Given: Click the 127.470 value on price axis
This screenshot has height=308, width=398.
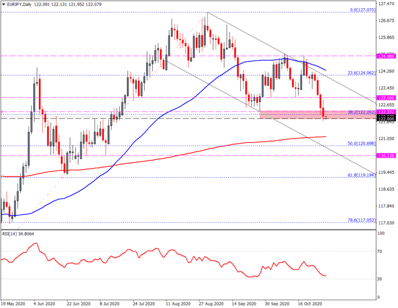Looking at the screenshot, I should [x=386, y=4].
